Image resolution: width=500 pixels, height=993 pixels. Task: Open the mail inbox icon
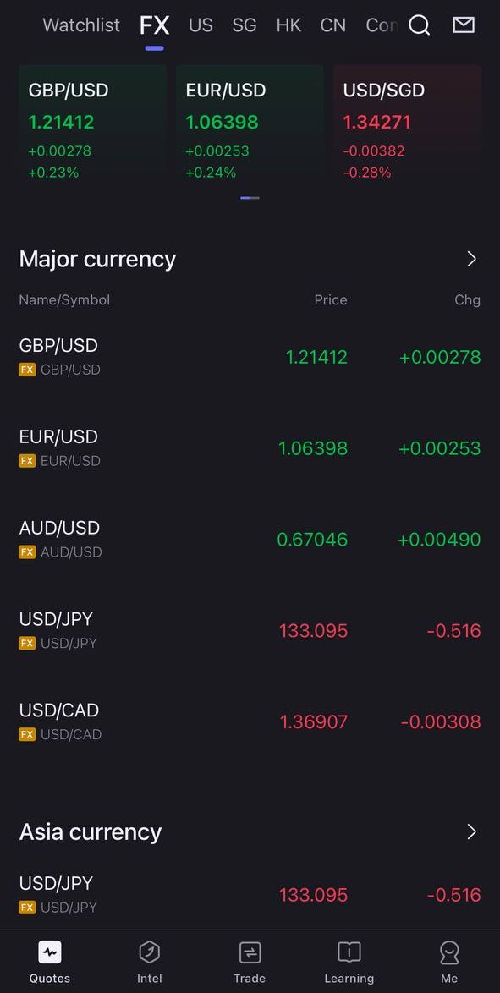point(463,25)
